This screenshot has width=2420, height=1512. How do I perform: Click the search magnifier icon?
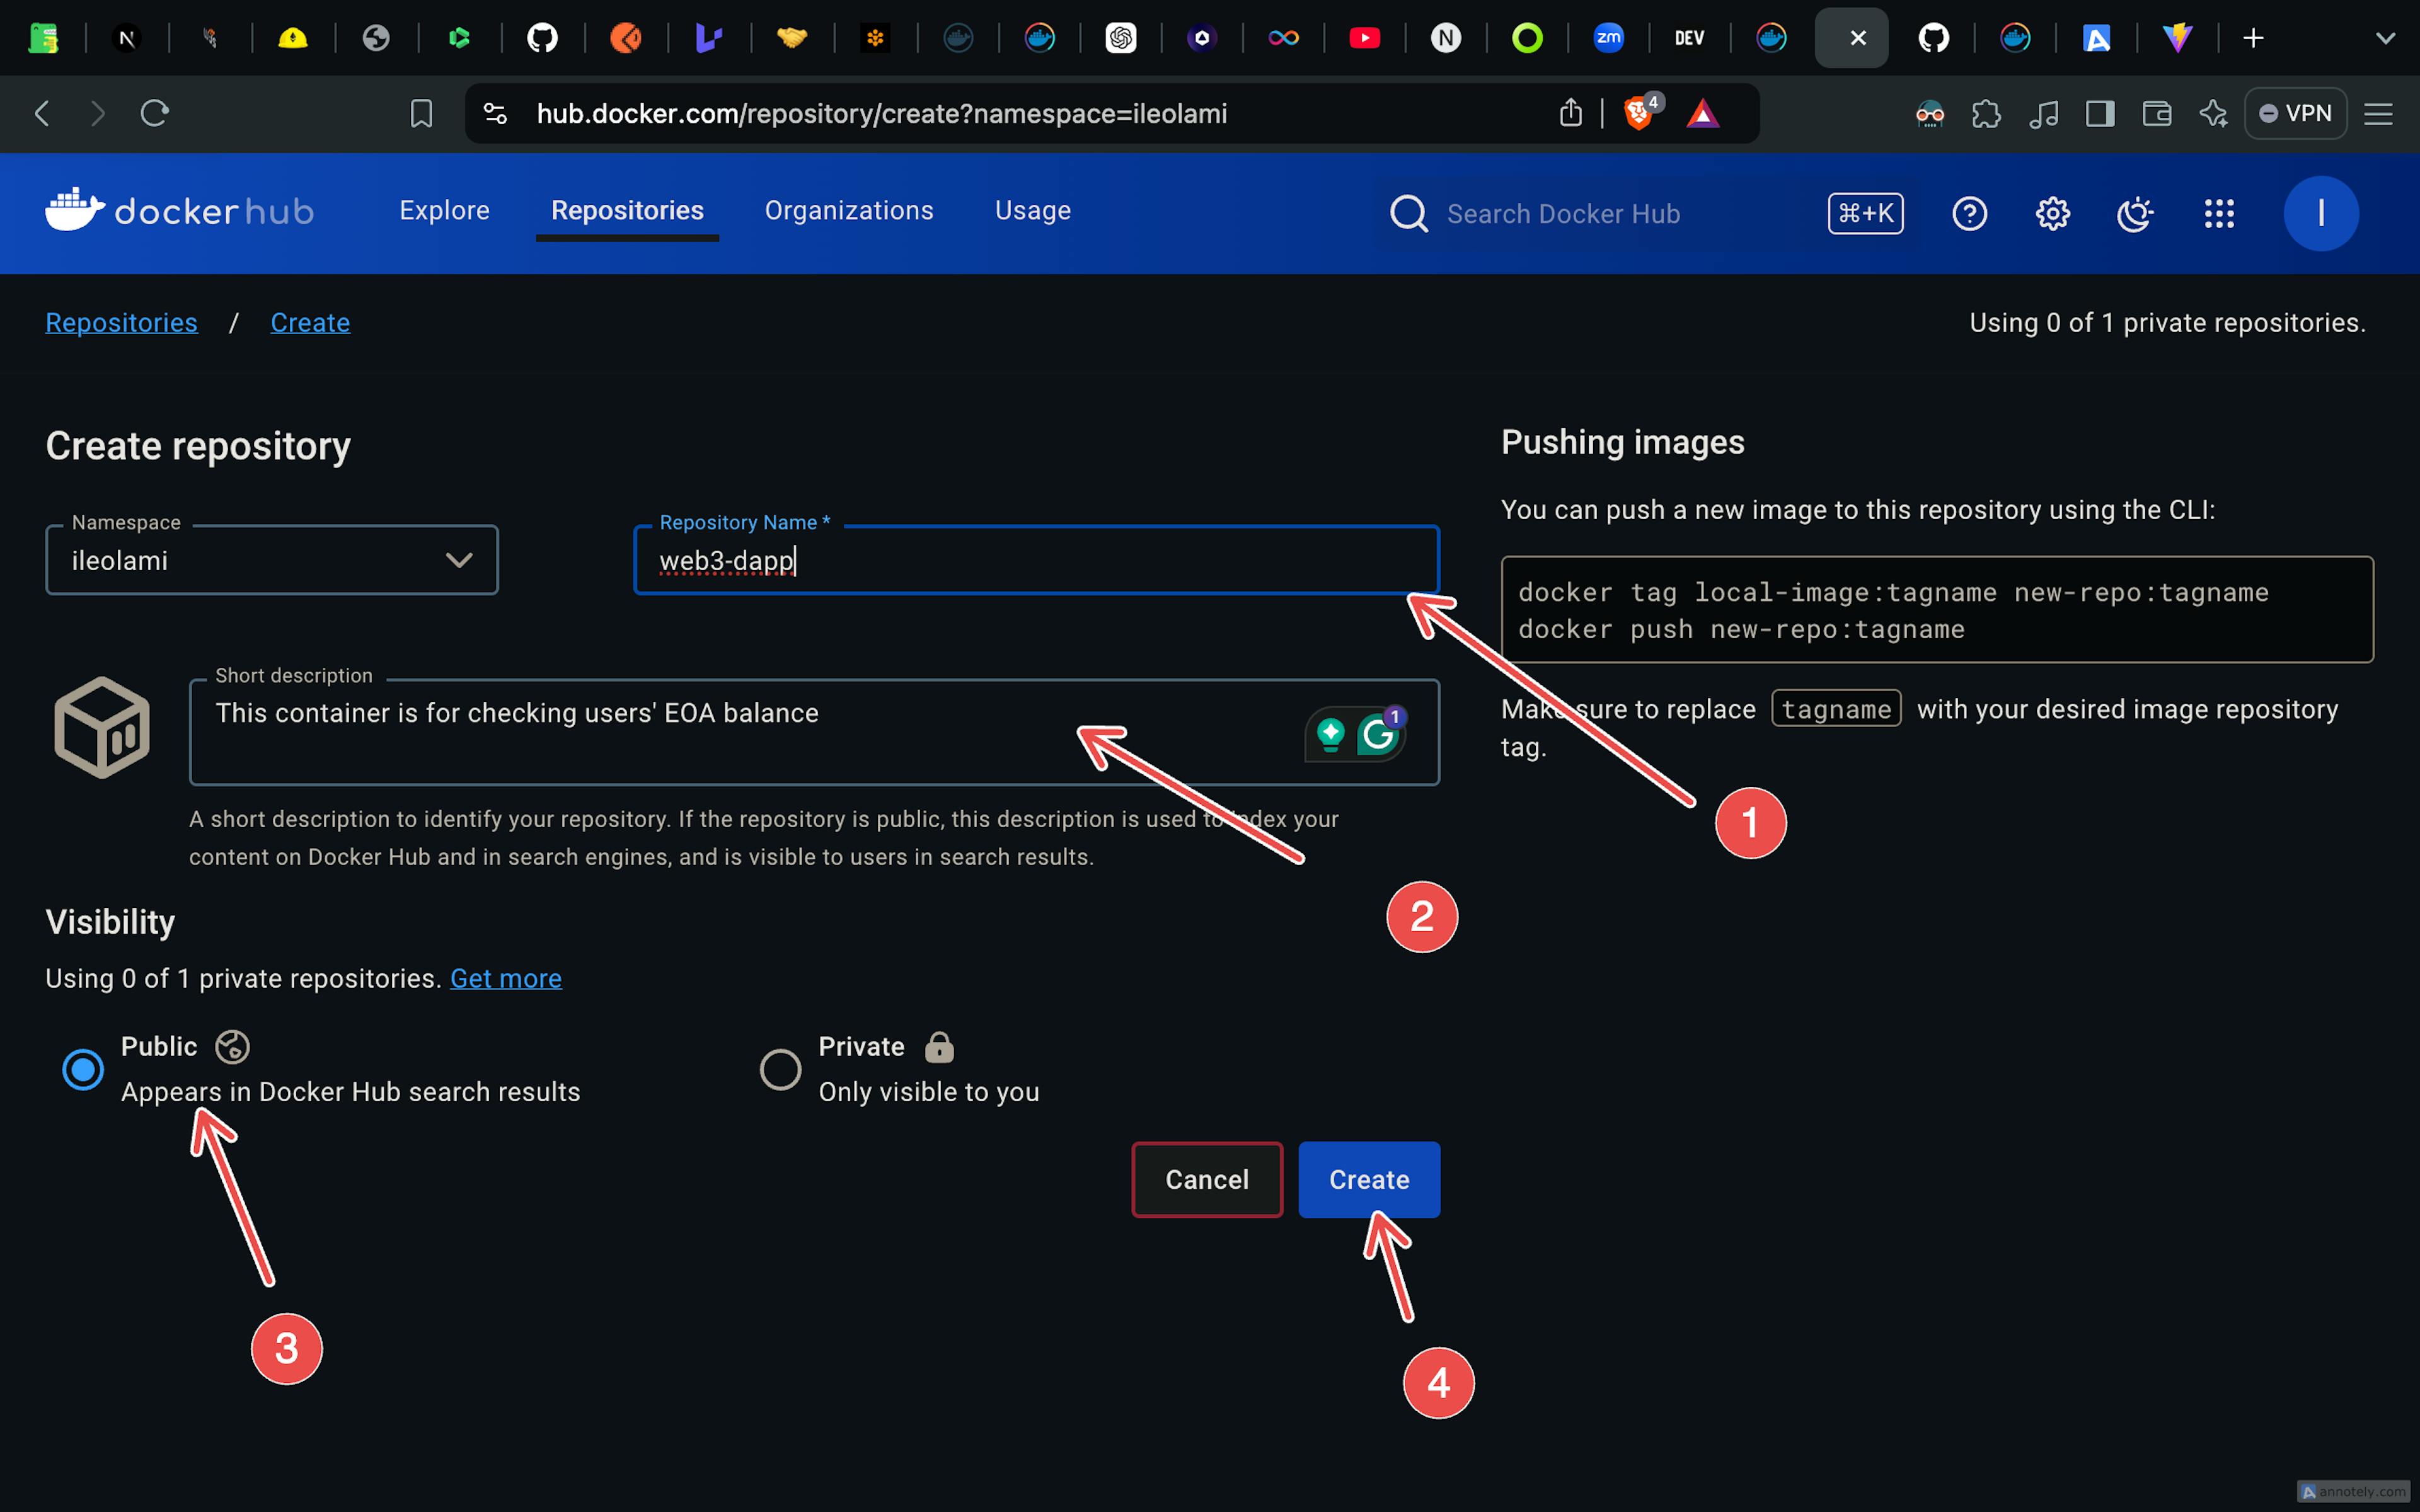tap(1408, 213)
